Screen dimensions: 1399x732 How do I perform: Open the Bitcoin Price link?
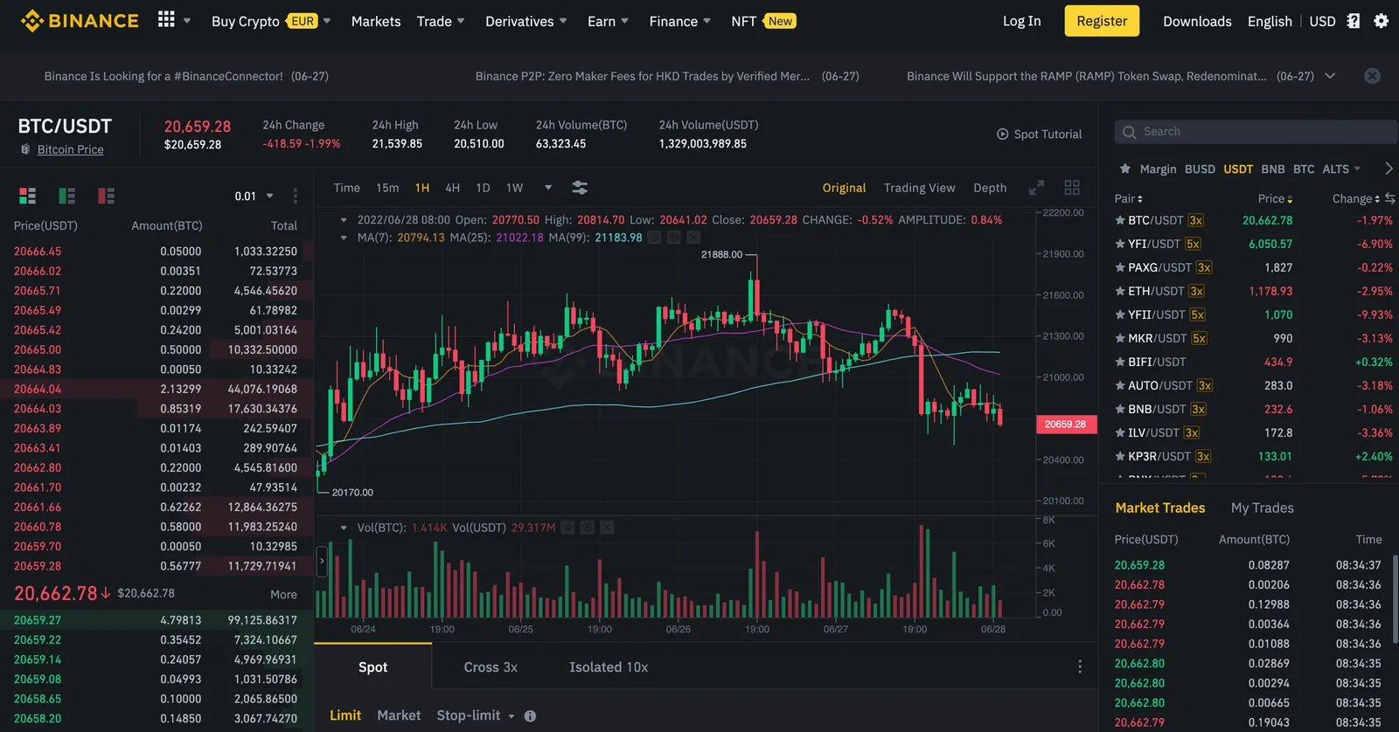(70, 149)
